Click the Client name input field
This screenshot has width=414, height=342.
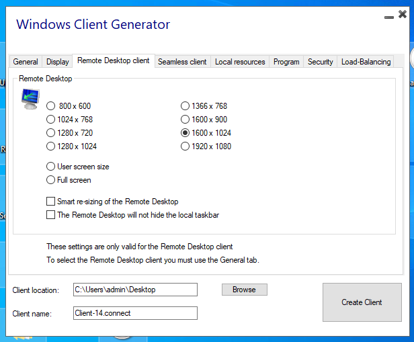[135, 313]
